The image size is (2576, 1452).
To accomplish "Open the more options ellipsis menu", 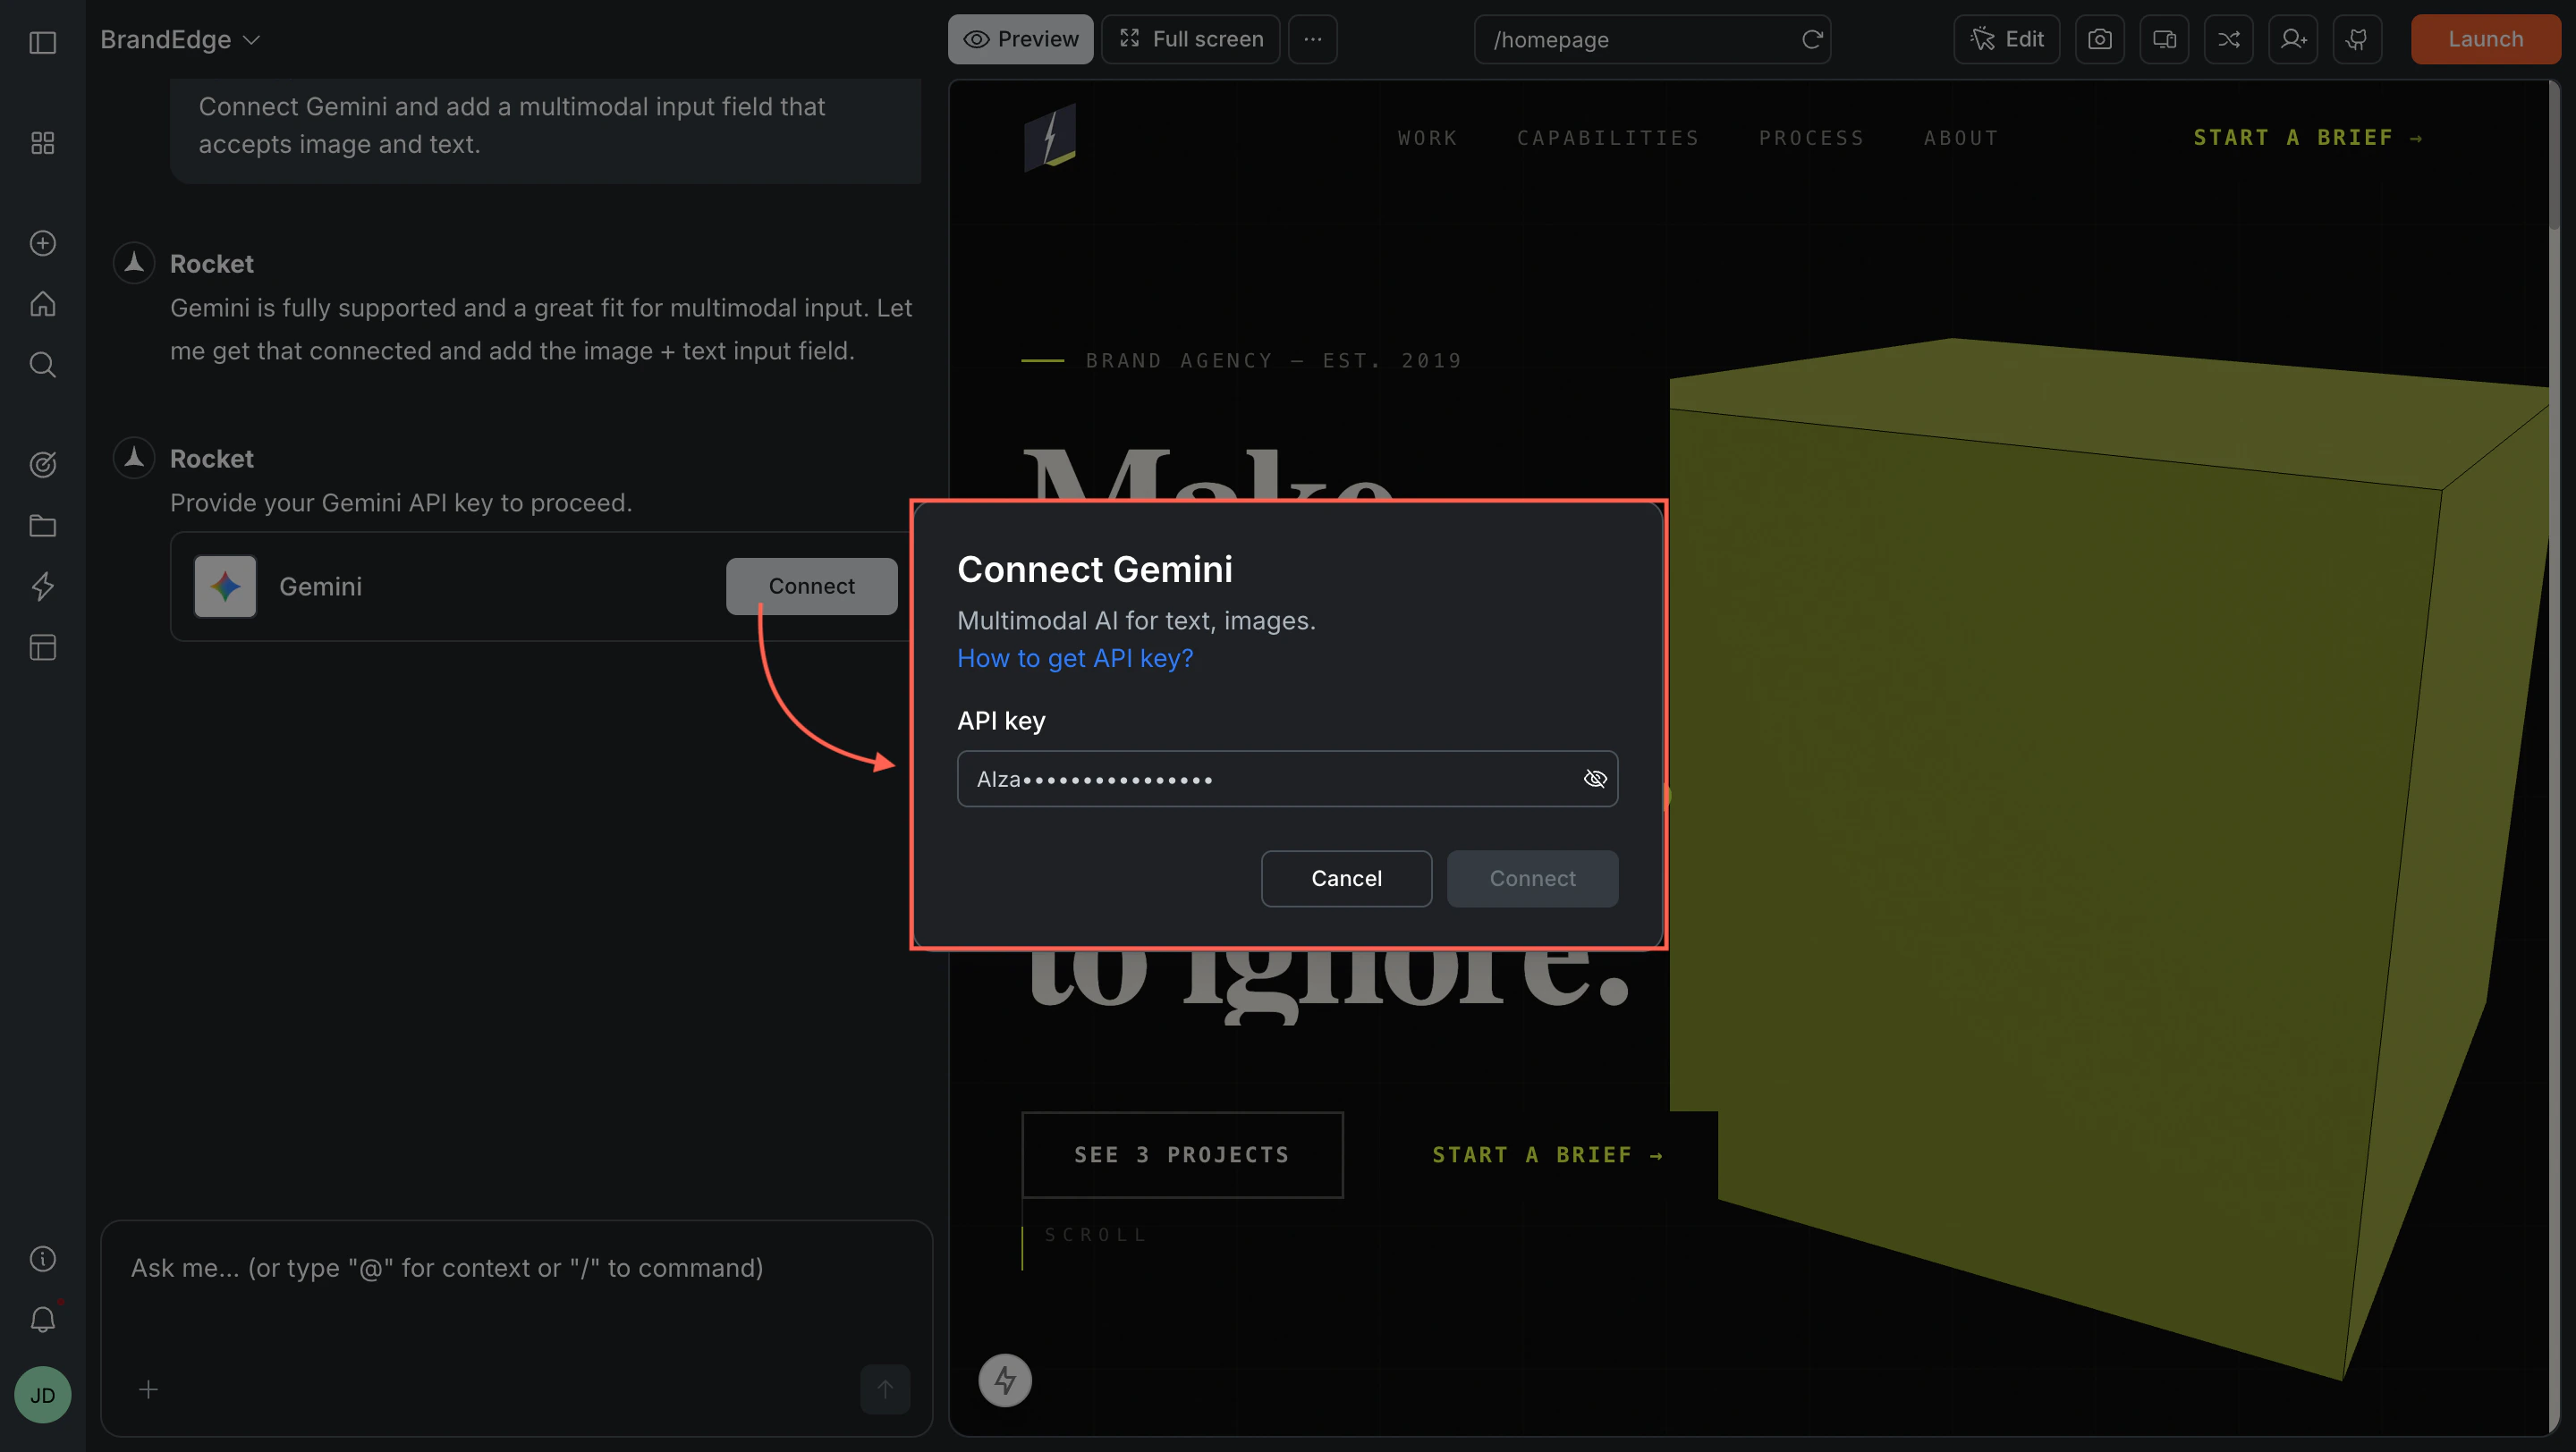I will (x=1312, y=39).
